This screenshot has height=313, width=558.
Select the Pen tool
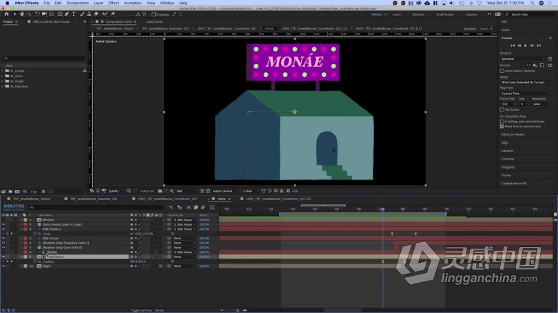coord(67,14)
